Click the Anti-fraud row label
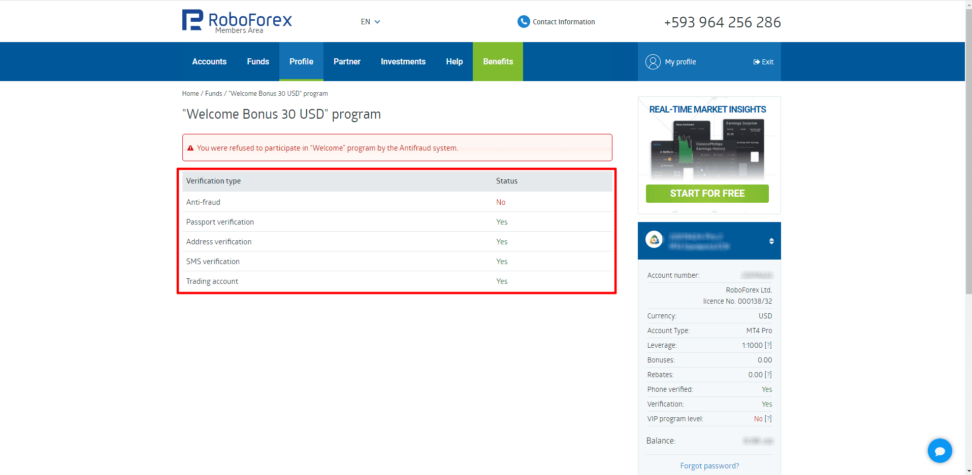The width and height of the screenshot is (972, 475). (x=203, y=202)
